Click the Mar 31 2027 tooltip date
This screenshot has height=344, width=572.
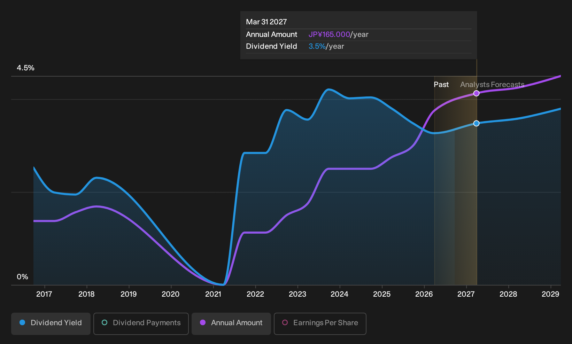[x=266, y=22]
